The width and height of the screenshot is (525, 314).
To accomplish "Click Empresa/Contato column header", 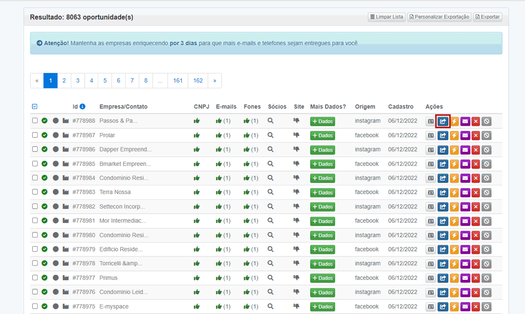I will coord(123,106).
